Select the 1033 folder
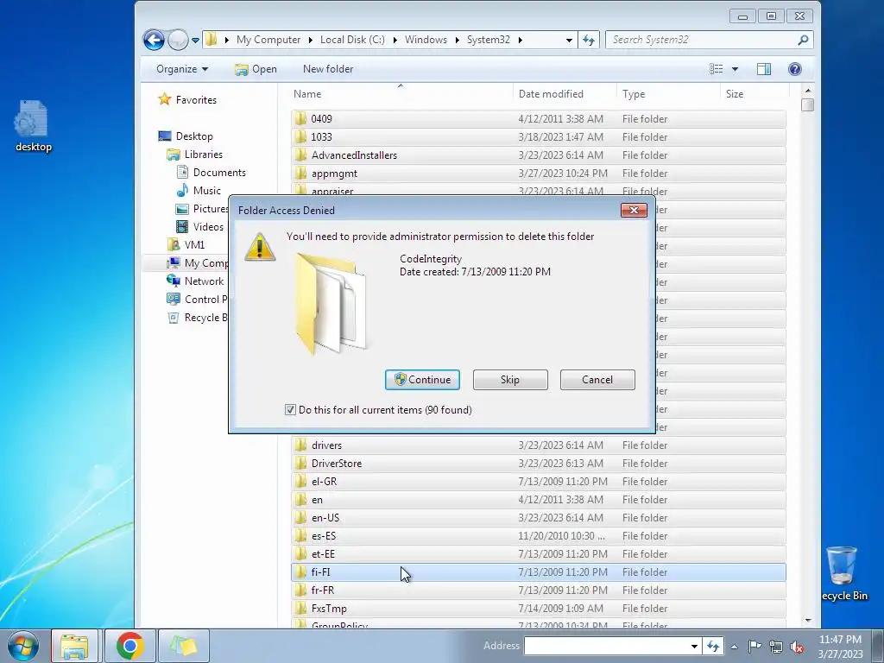This screenshot has width=884, height=663. pos(539,137)
